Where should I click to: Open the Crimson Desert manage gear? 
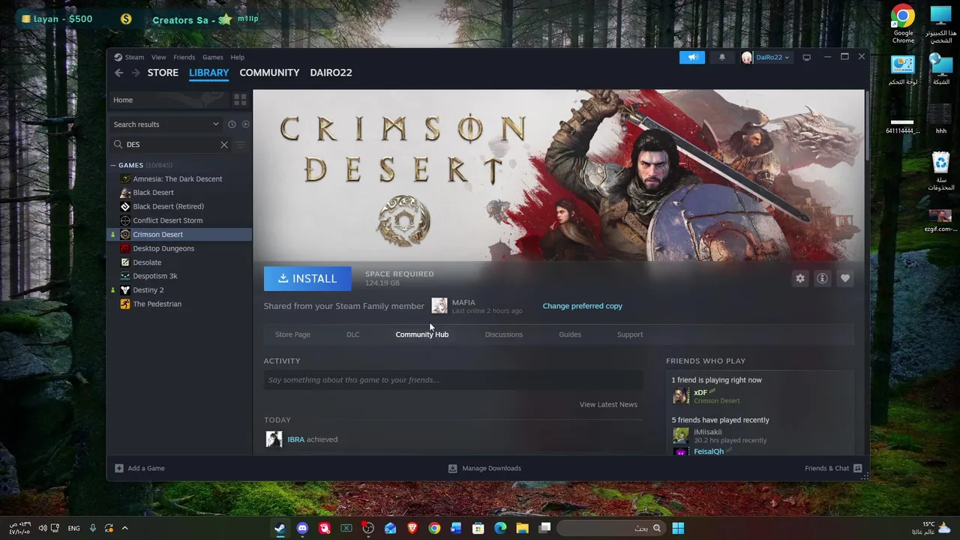tap(800, 278)
